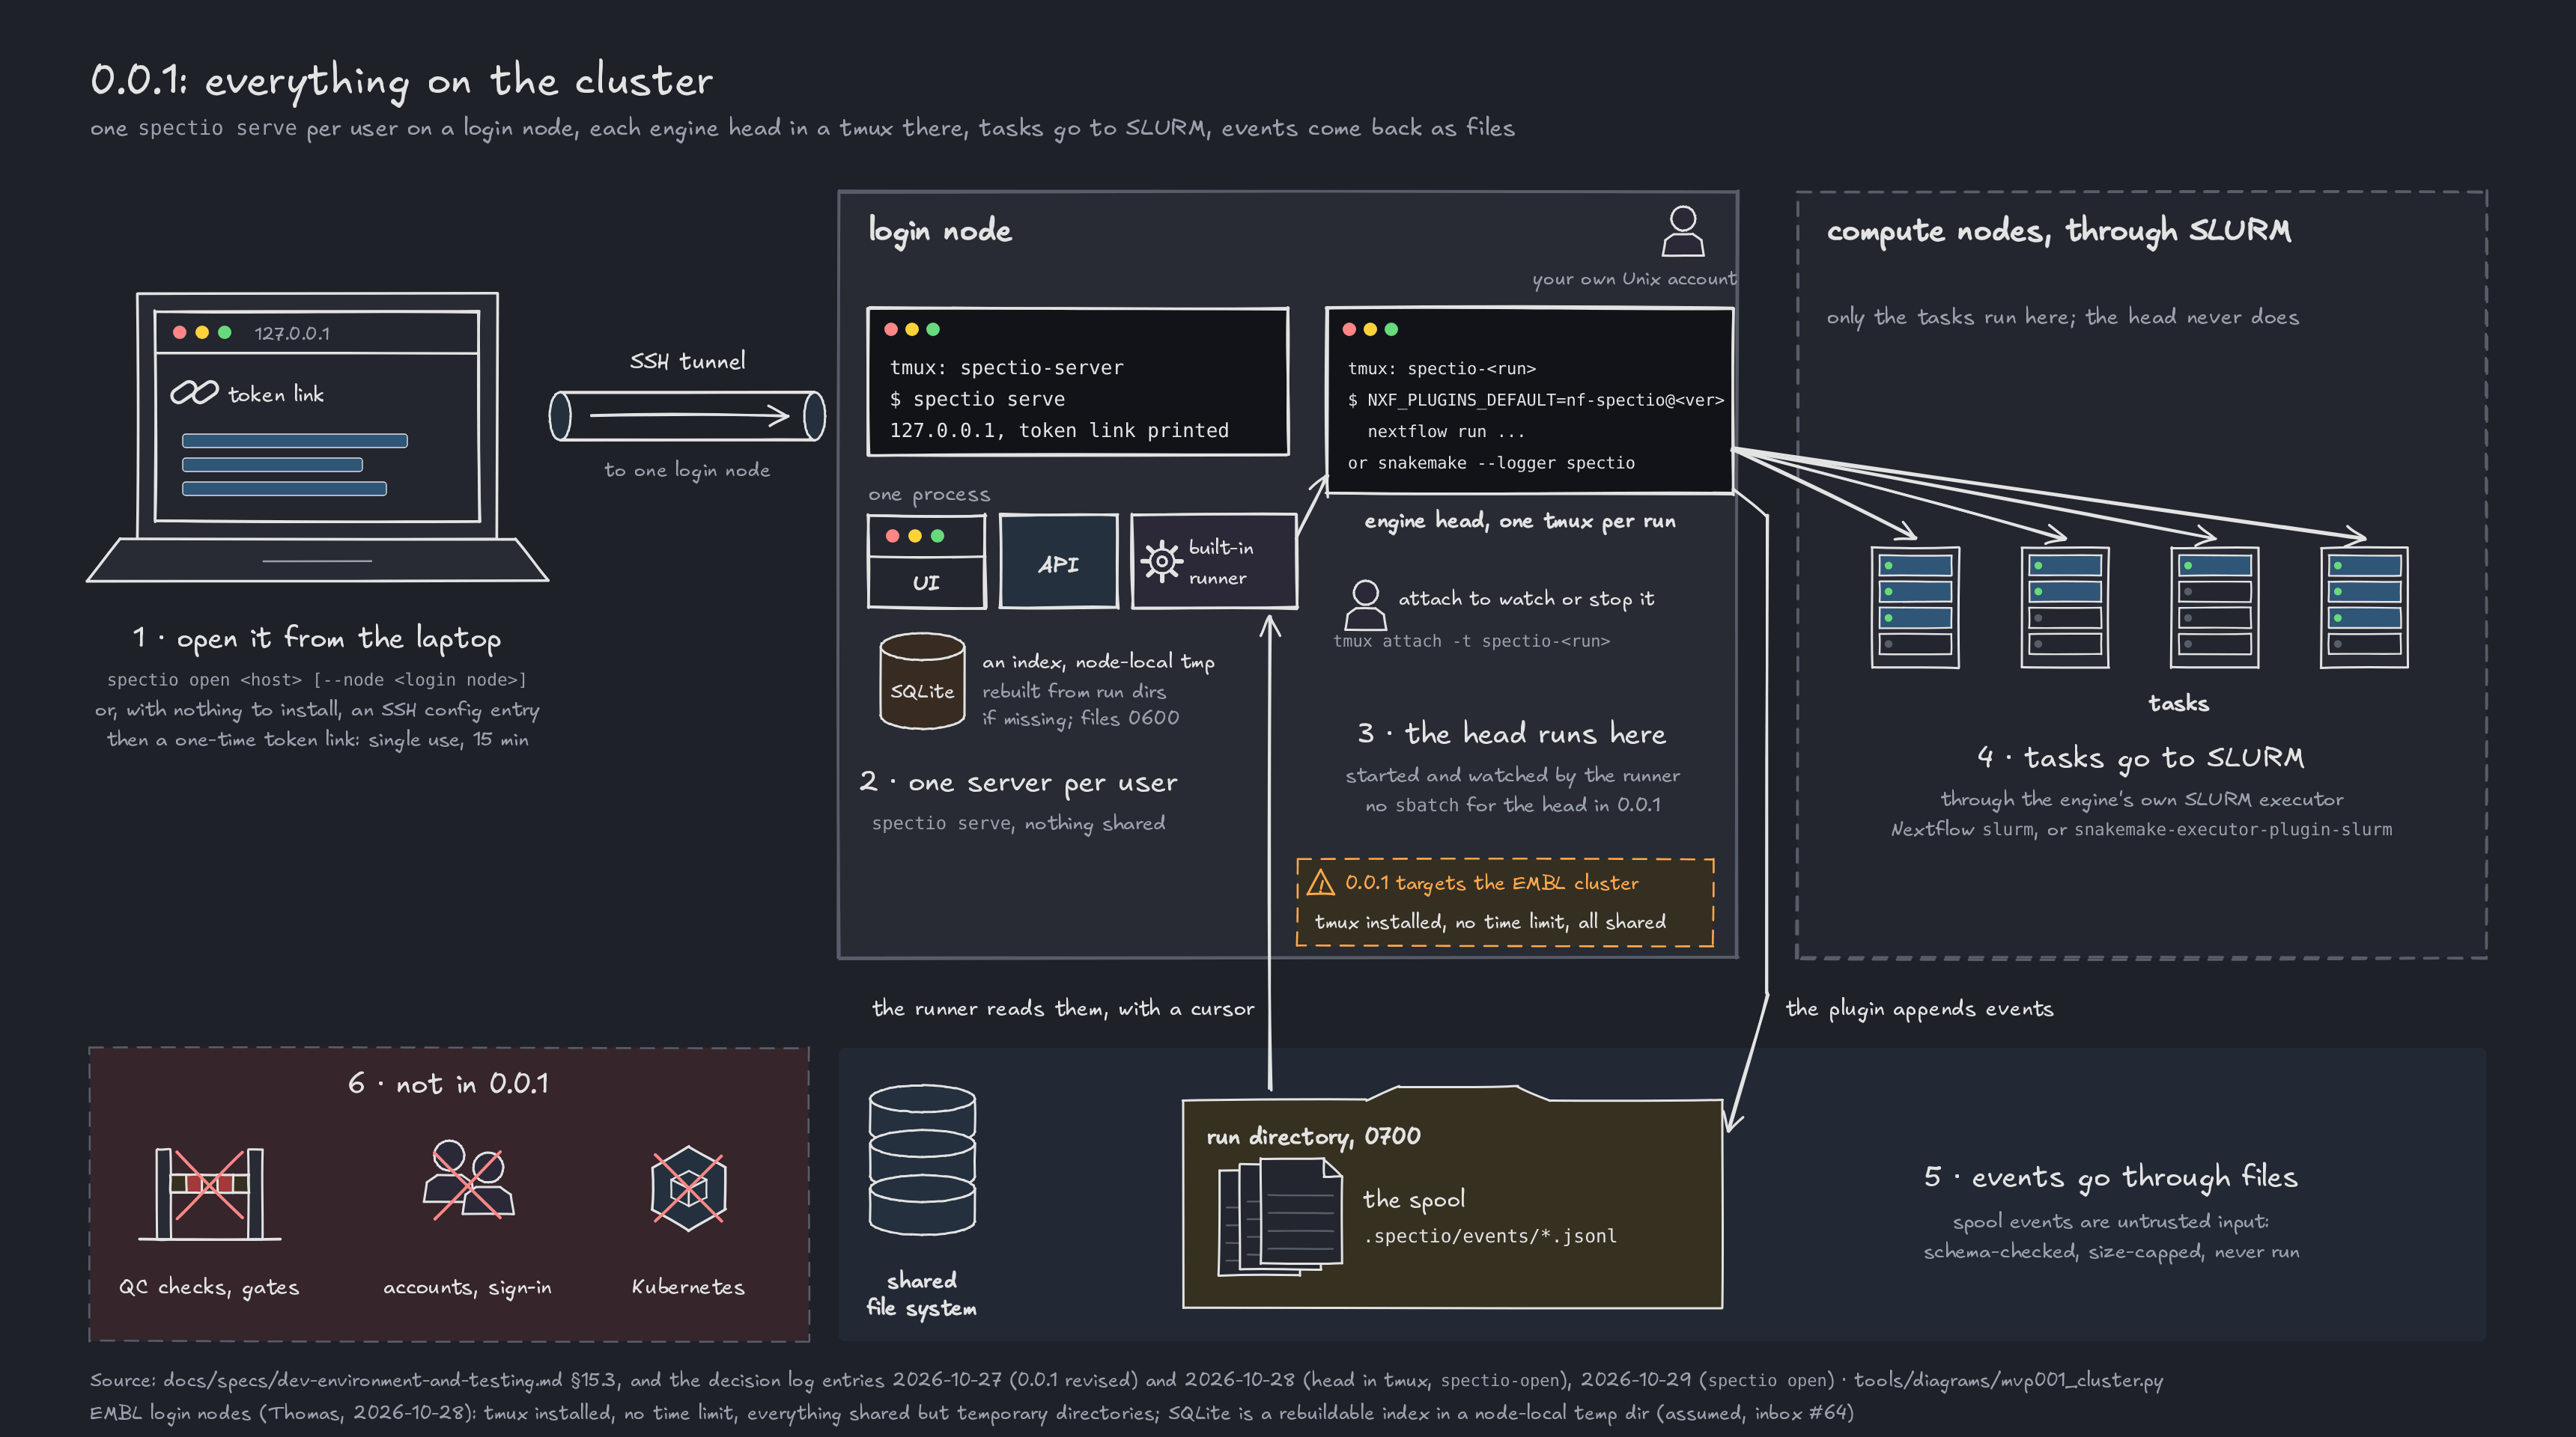Click "spectio open <host>" command text
Image resolution: width=2576 pixels, height=1437 pixels.
(x=316, y=680)
